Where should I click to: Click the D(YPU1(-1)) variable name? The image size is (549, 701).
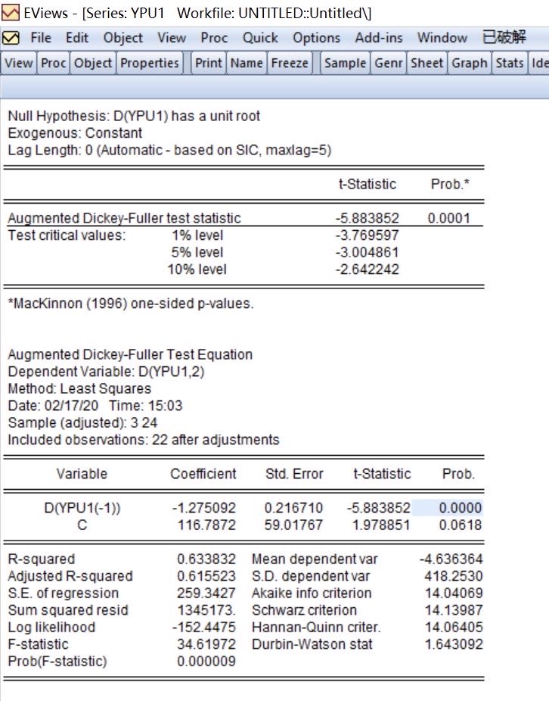click(x=82, y=508)
